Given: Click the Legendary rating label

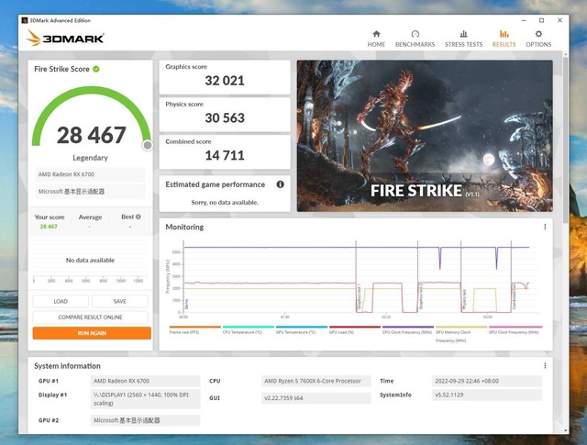Looking at the screenshot, I should click(90, 158).
